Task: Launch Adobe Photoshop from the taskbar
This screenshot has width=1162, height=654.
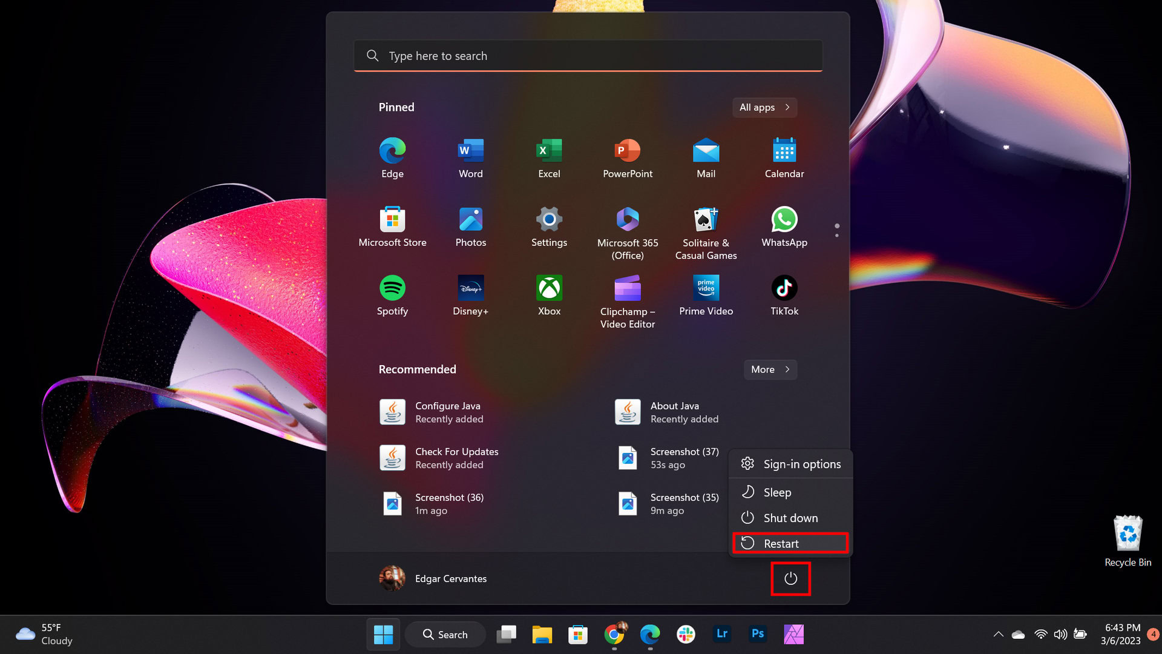Action: point(757,634)
